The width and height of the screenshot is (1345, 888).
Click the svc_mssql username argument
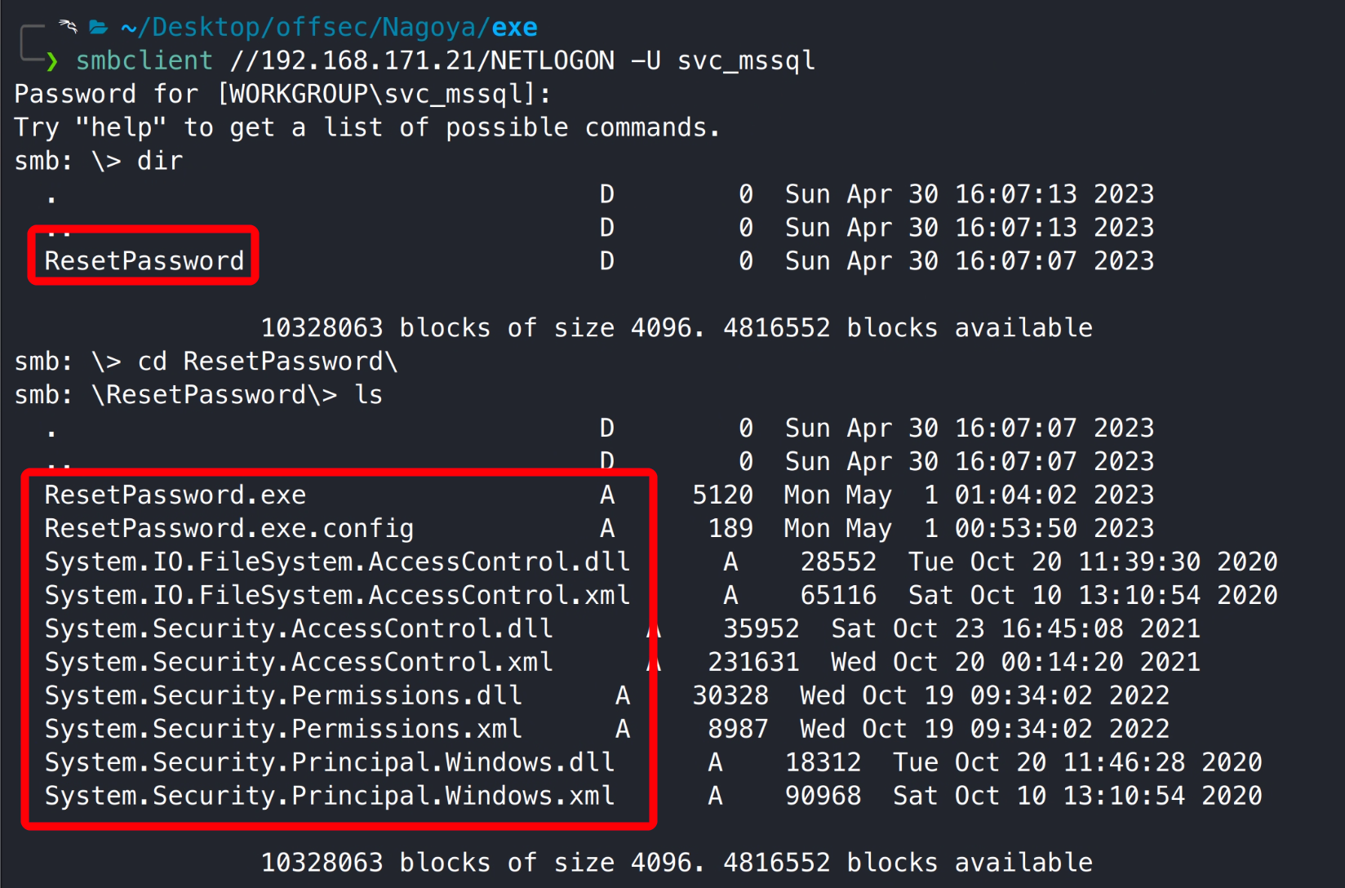coord(746,61)
